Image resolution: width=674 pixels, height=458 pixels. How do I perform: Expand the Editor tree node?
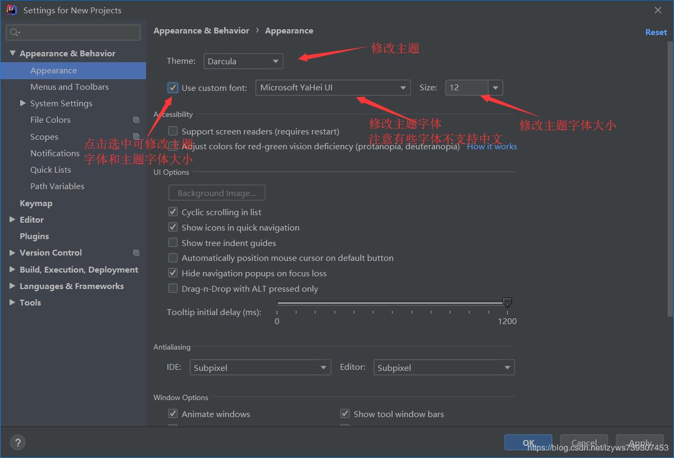coord(13,219)
